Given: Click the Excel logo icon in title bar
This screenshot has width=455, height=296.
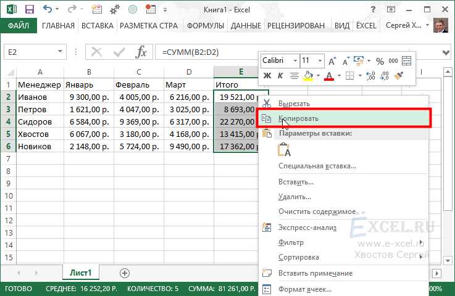Looking at the screenshot, I should pos(12,9).
